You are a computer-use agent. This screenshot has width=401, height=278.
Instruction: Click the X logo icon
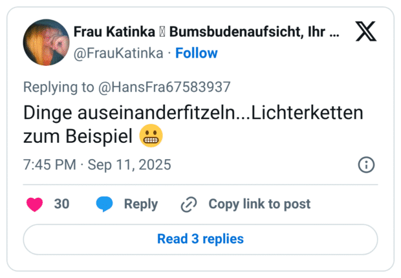tap(366, 32)
